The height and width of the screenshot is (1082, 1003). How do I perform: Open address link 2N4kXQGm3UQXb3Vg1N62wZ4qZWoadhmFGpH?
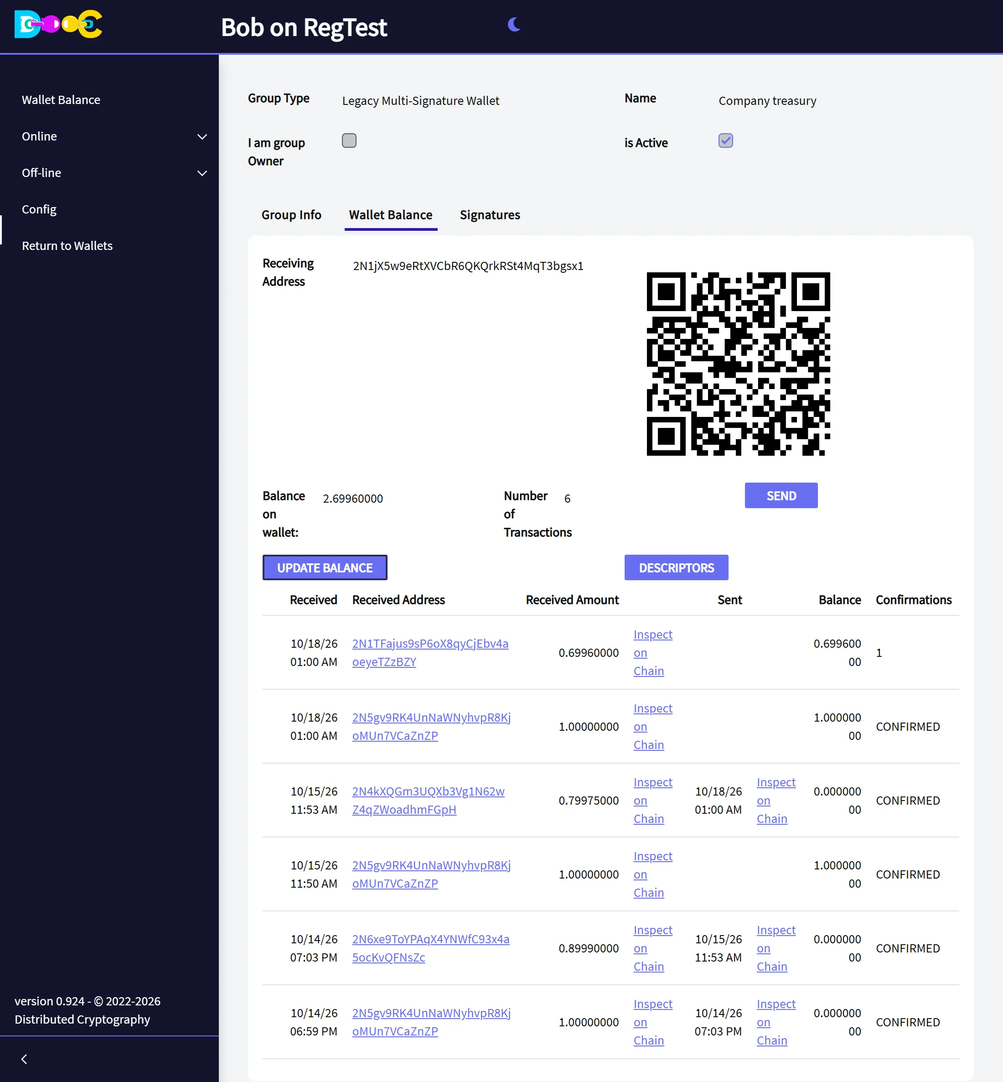[428, 800]
